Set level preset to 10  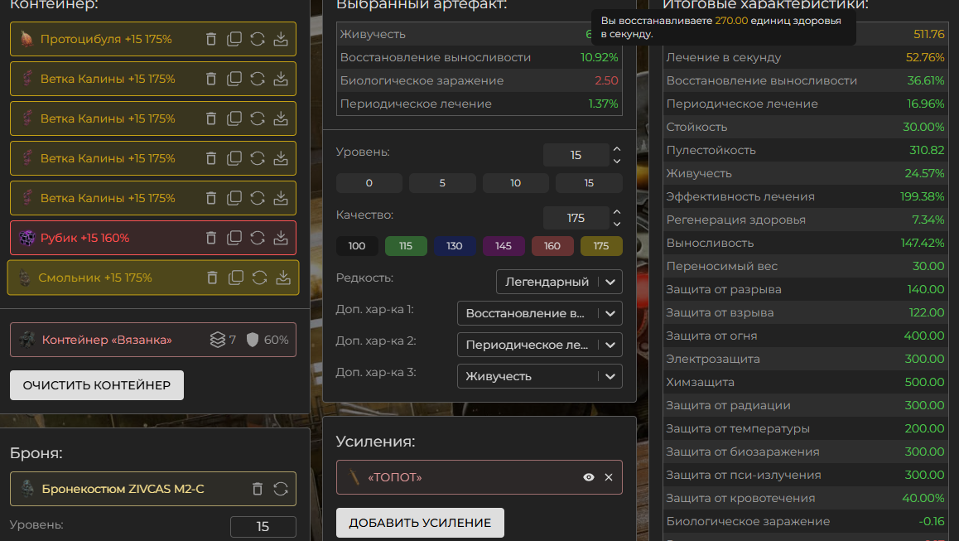[x=515, y=183]
